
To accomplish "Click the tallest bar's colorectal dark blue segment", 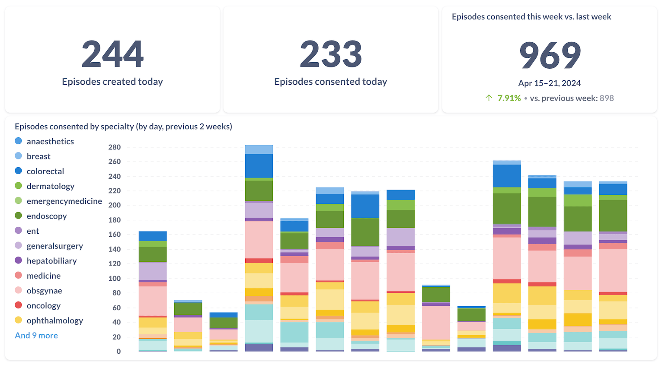I will tap(259, 166).
